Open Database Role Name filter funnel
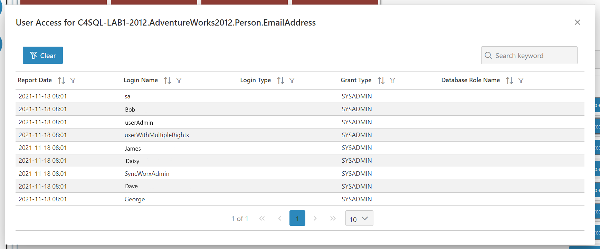The image size is (600, 249). tap(521, 80)
